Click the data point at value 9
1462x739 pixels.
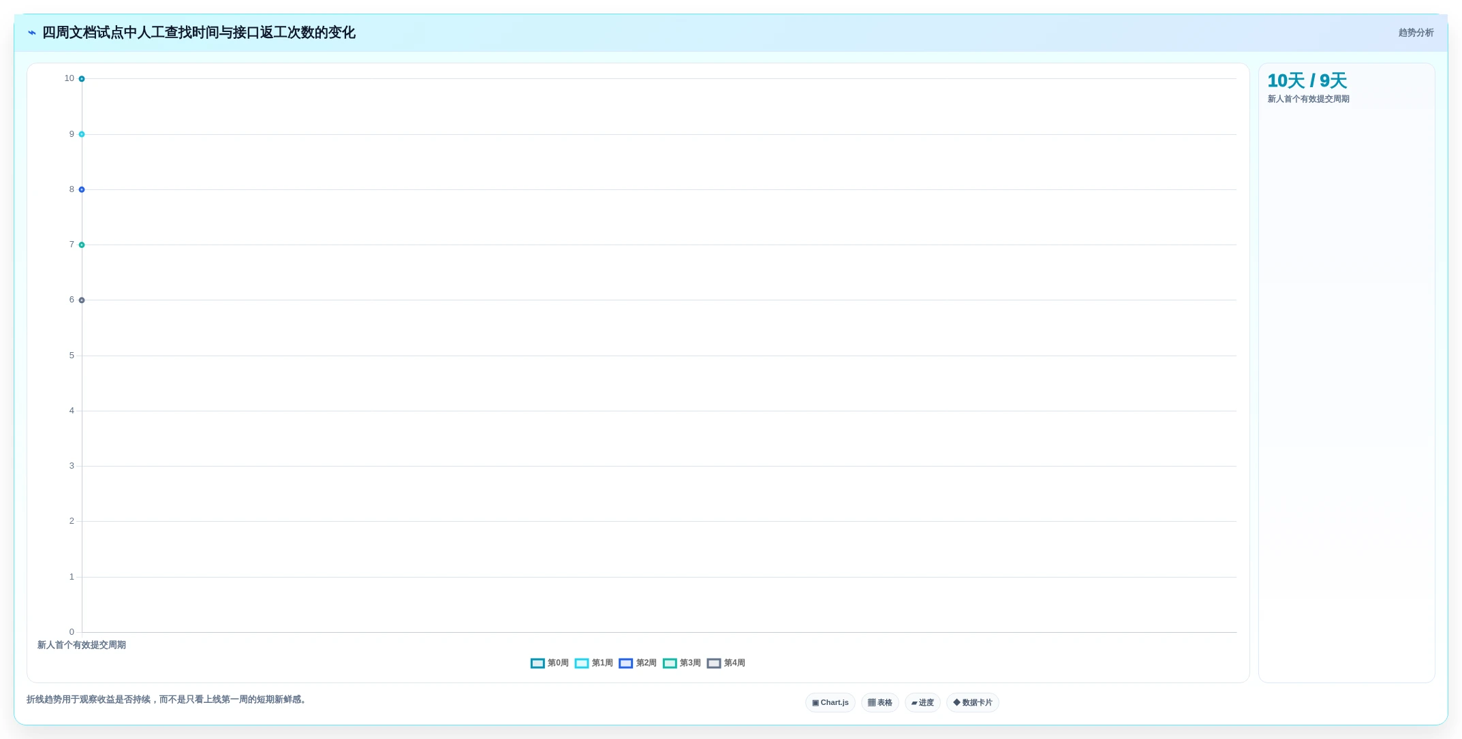(x=82, y=134)
